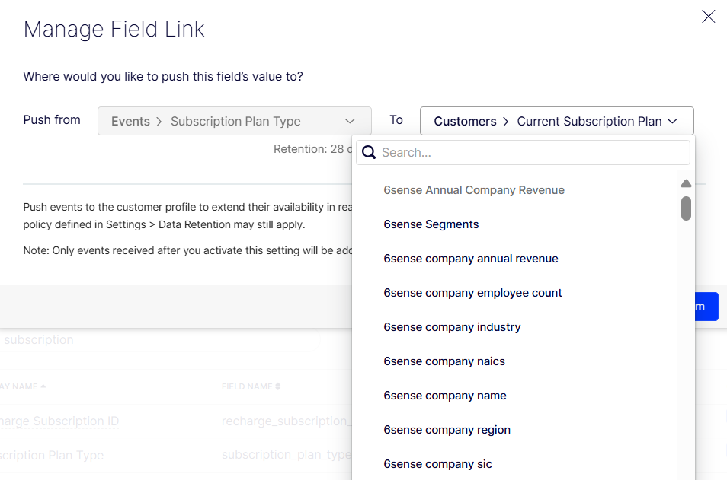The width and height of the screenshot is (727, 480).
Task: Choose 6sense company sic option
Action: click(x=438, y=464)
